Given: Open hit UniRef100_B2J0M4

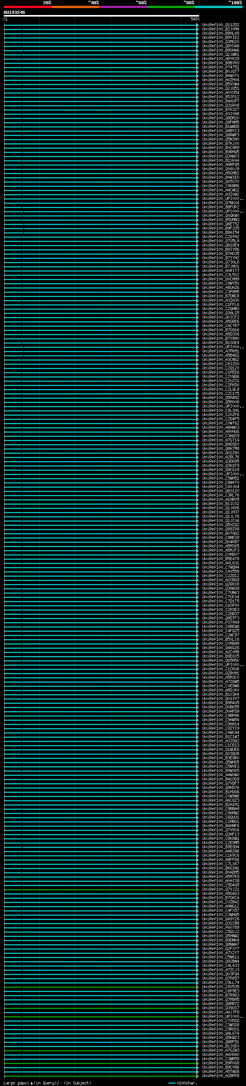Looking at the screenshot, I should [220, 29].
